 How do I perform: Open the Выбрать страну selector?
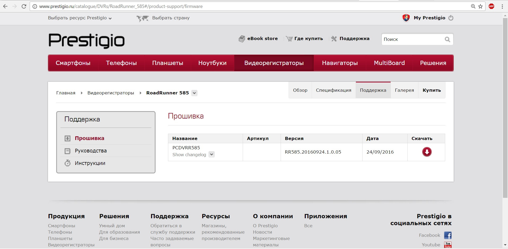[x=171, y=18]
